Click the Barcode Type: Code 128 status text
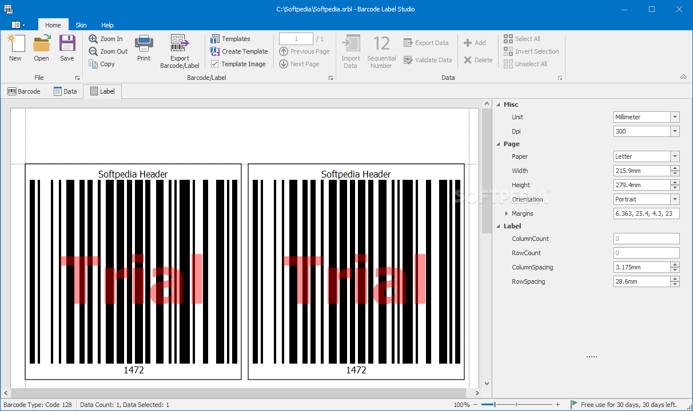The height and width of the screenshot is (411, 693). coord(38,405)
